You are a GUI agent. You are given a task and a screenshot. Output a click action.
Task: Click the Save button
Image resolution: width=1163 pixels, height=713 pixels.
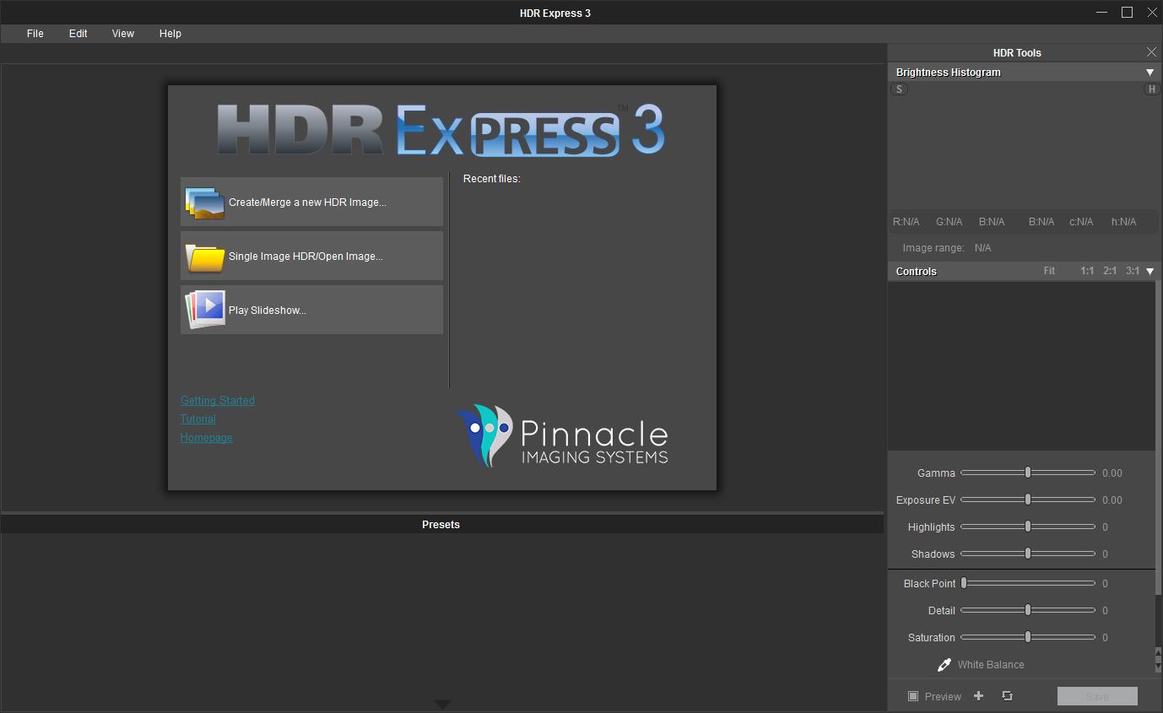pos(1097,696)
